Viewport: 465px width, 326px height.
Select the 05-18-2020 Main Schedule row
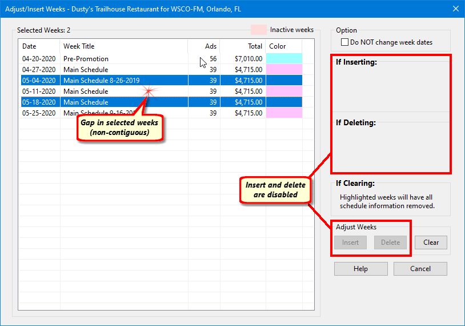point(86,102)
